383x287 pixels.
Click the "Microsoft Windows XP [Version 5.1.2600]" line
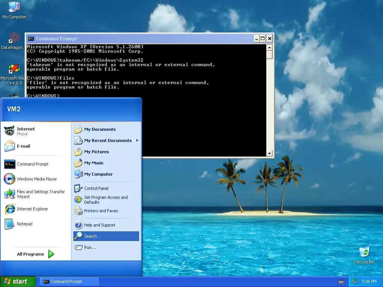coord(85,47)
